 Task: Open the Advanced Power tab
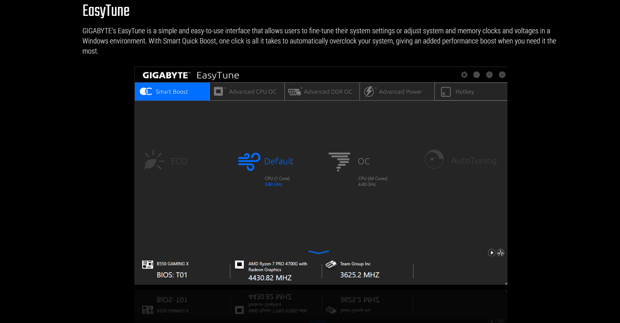[x=397, y=92]
